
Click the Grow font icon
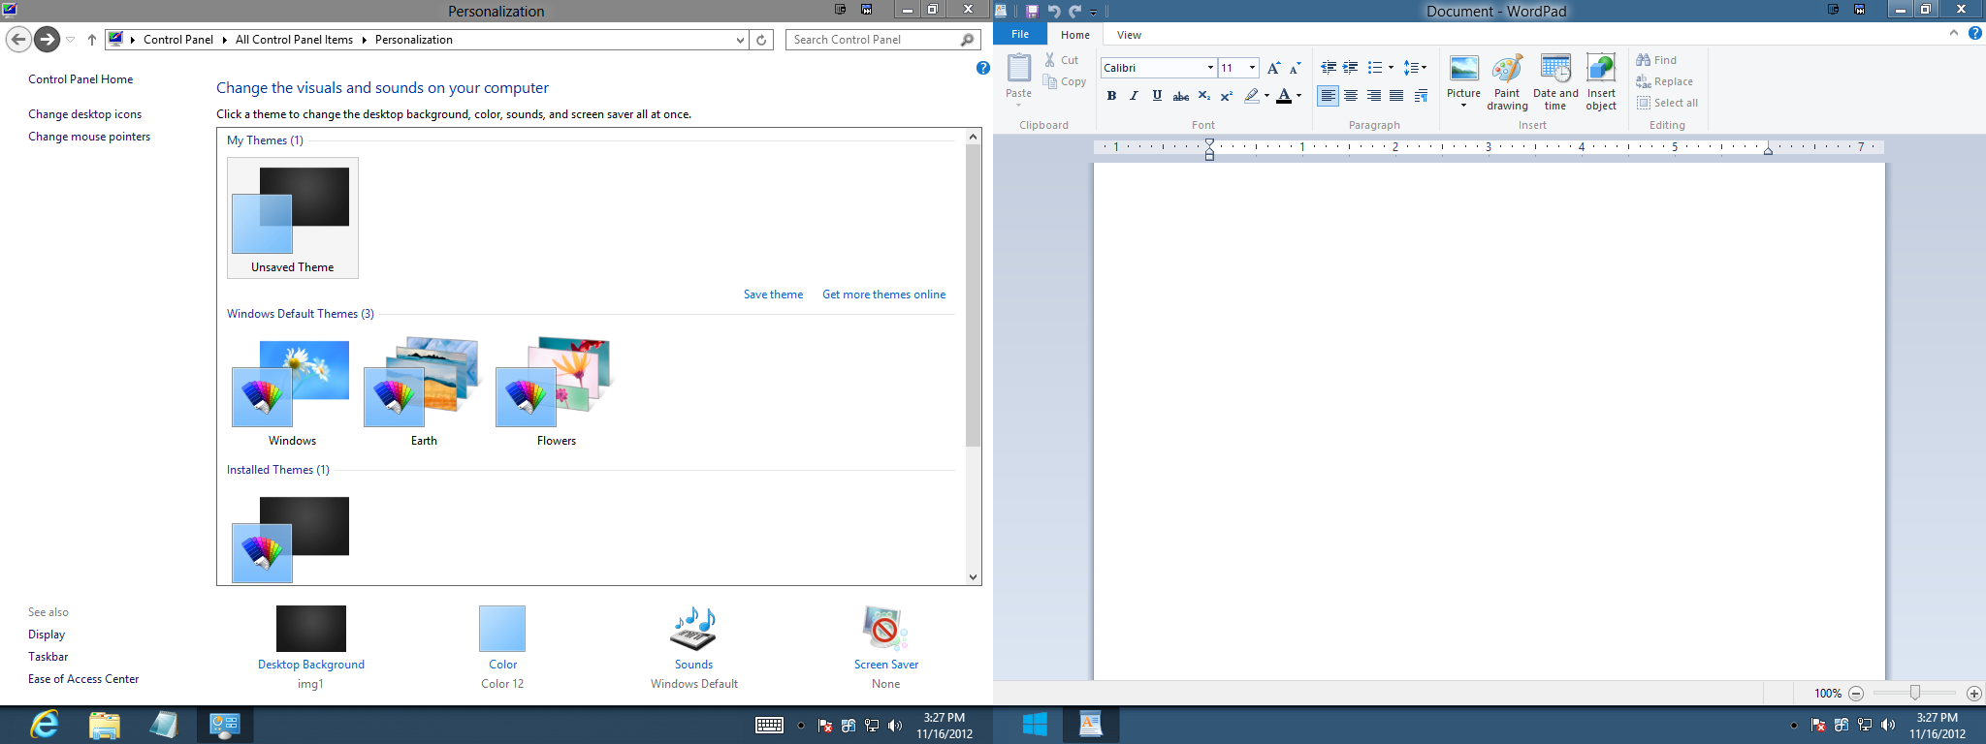tap(1273, 68)
